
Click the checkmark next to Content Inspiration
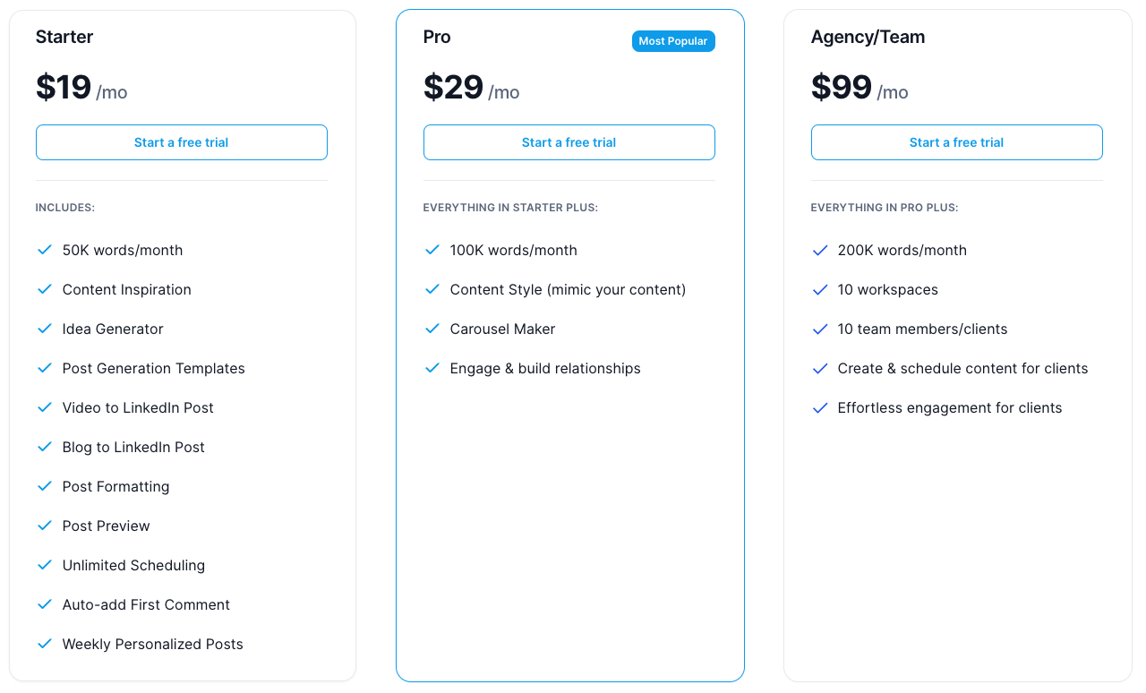(45, 289)
